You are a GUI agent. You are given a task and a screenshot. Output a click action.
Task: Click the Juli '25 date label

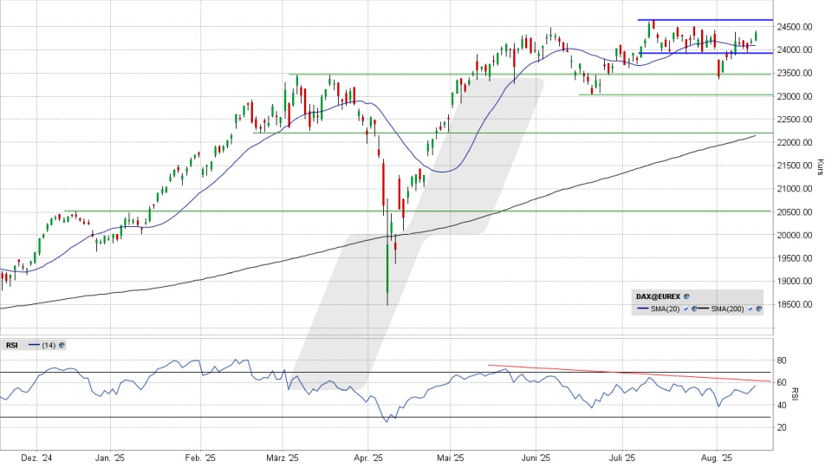tap(622, 458)
